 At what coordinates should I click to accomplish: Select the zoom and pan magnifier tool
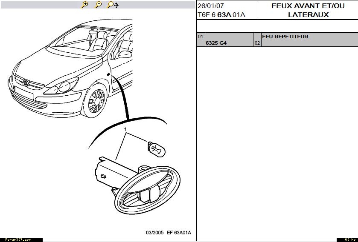coord(110,5)
